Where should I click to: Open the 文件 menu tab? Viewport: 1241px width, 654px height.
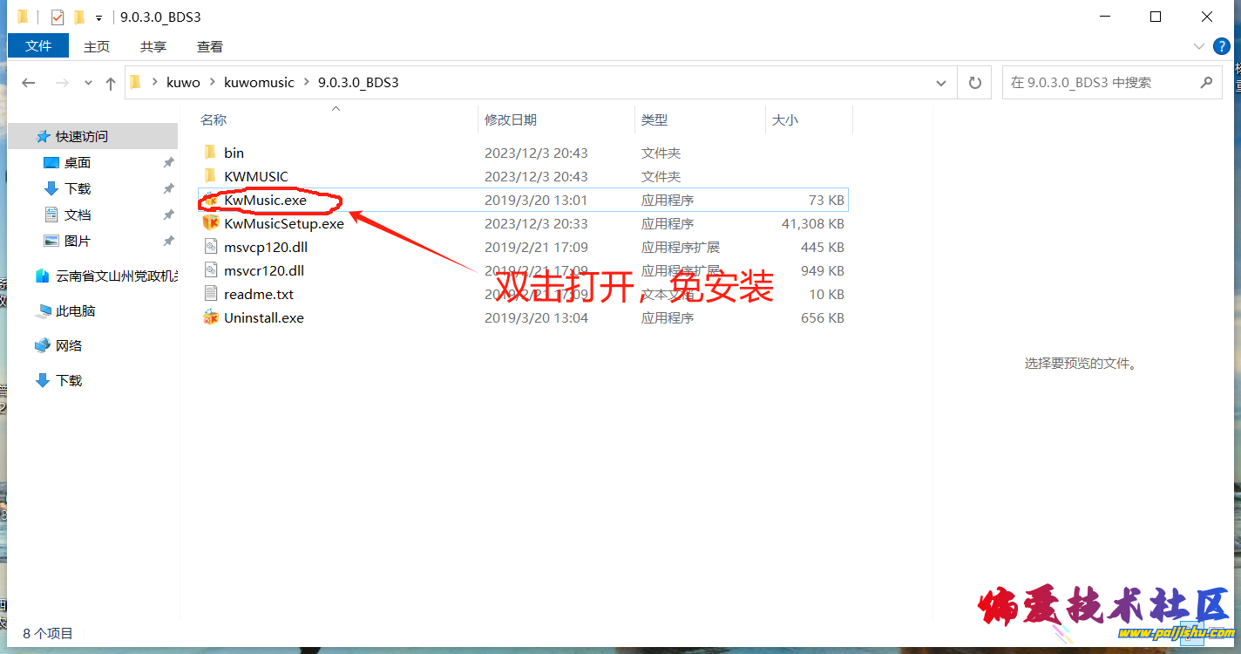(x=38, y=46)
